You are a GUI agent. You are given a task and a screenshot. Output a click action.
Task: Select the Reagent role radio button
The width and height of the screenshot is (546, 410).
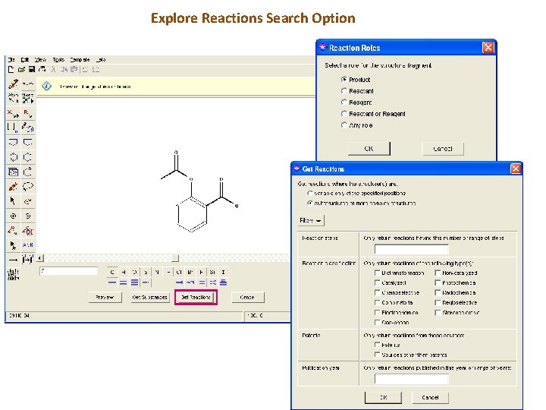coord(344,102)
